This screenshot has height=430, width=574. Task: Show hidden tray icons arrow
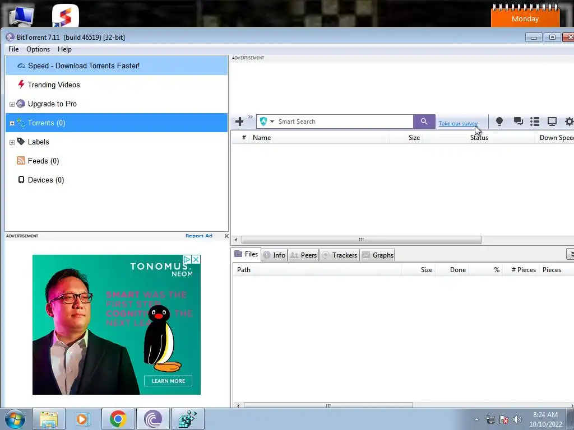point(476,419)
